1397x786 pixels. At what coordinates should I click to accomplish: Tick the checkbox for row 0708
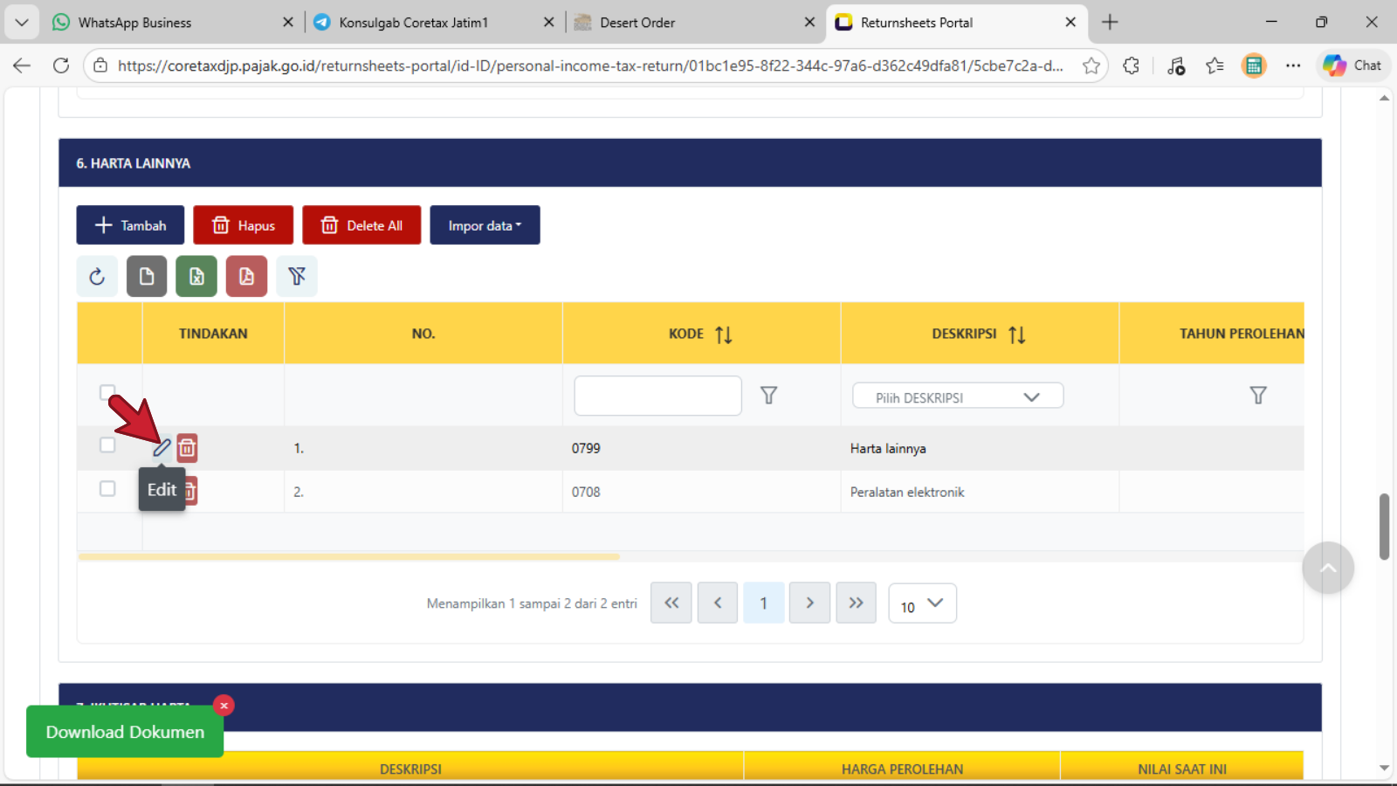point(107,489)
